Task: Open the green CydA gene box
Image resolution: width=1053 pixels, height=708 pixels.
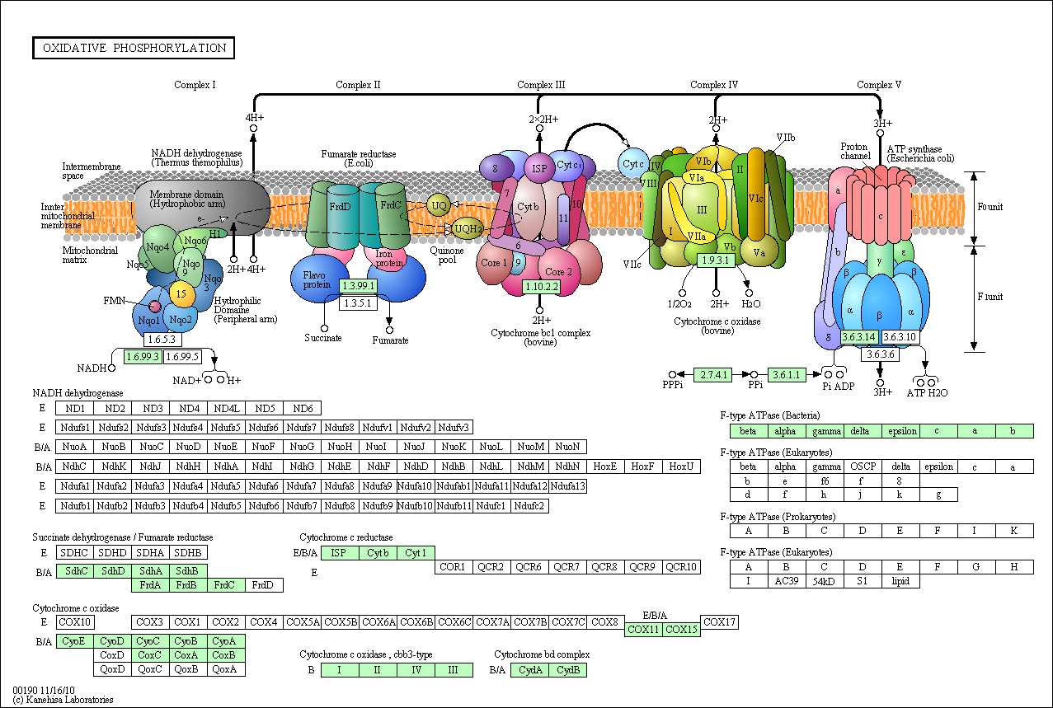Action: coord(530,670)
